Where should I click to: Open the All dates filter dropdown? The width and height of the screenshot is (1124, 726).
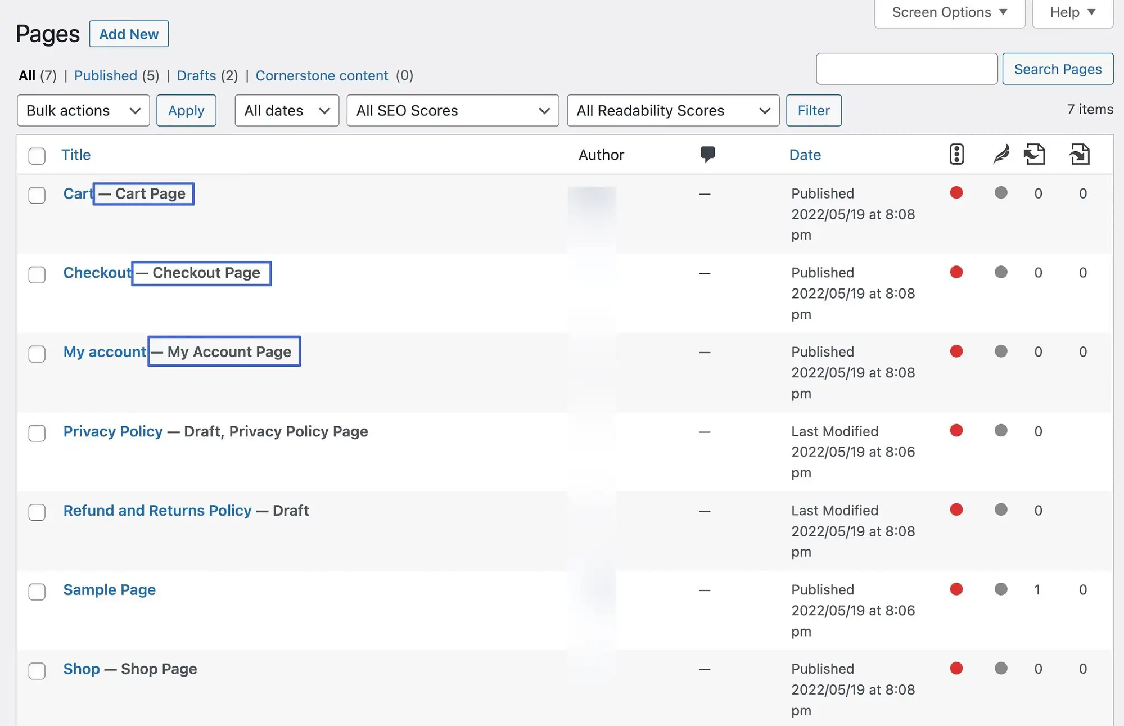click(x=287, y=110)
